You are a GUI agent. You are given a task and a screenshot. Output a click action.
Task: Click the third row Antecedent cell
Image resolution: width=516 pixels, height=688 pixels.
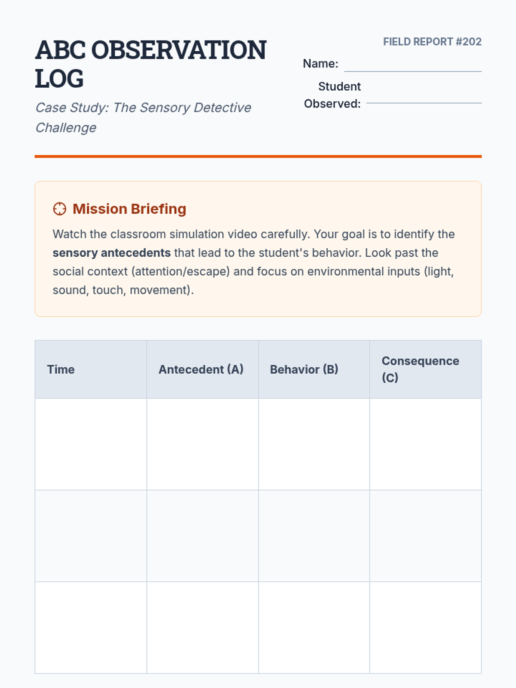click(203, 627)
